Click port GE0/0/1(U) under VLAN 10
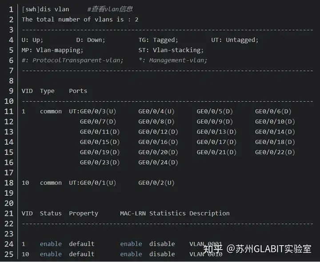This screenshot has height=262, width=320. [98, 183]
